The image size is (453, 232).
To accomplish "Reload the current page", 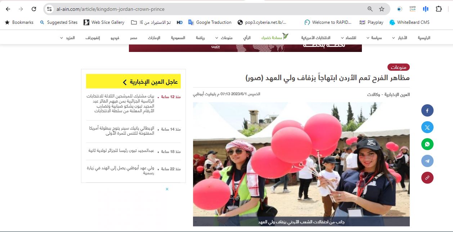I will point(34,9).
